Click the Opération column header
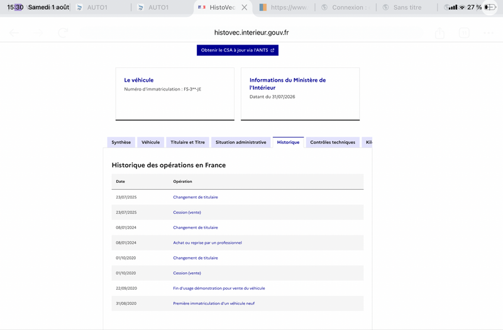Viewport: 503px width, 330px height. click(x=182, y=182)
